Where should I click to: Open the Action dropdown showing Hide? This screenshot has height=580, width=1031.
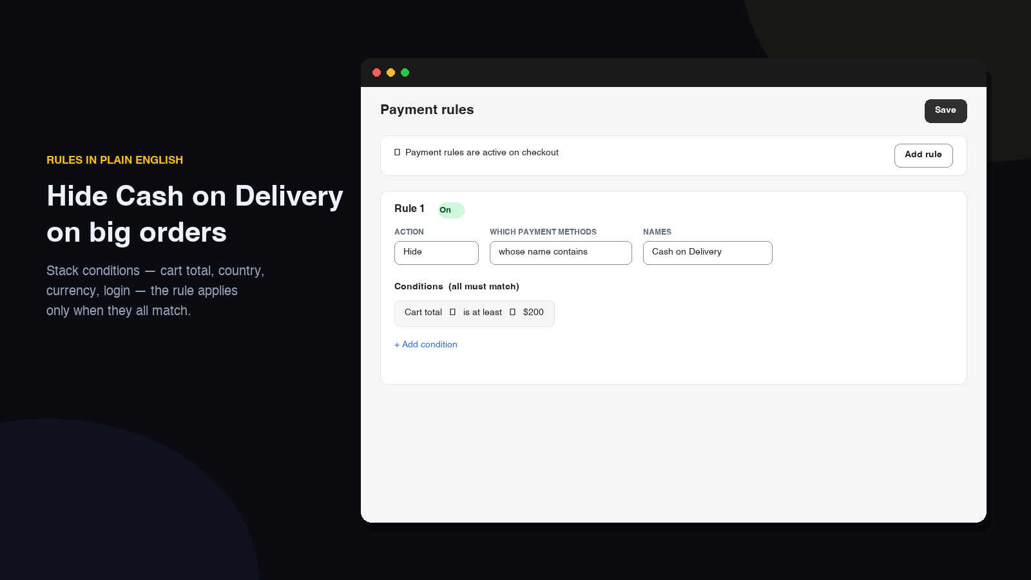pyautogui.click(x=436, y=253)
